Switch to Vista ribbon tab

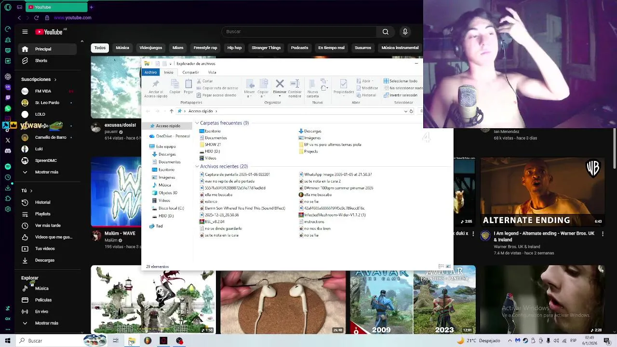[212, 72]
